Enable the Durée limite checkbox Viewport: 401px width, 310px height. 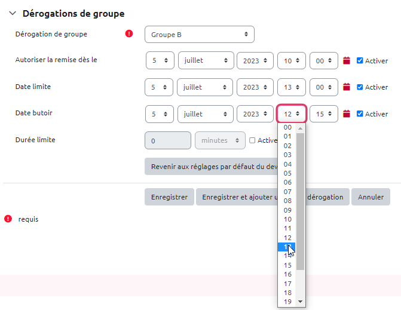[252, 140]
